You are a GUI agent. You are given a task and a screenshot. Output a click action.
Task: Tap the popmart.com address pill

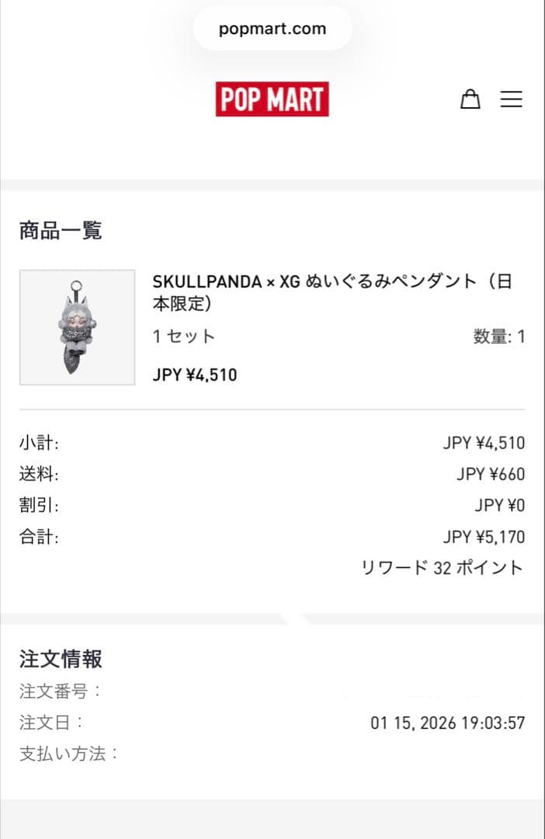(272, 28)
